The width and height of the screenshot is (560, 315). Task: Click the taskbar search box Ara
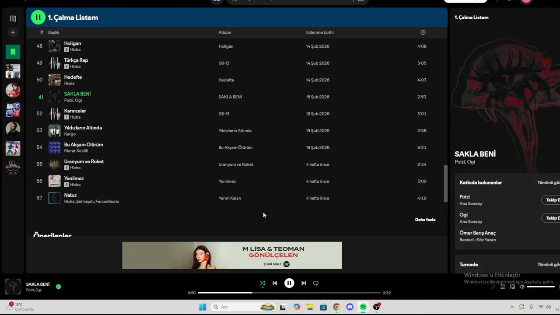tap(243, 307)
